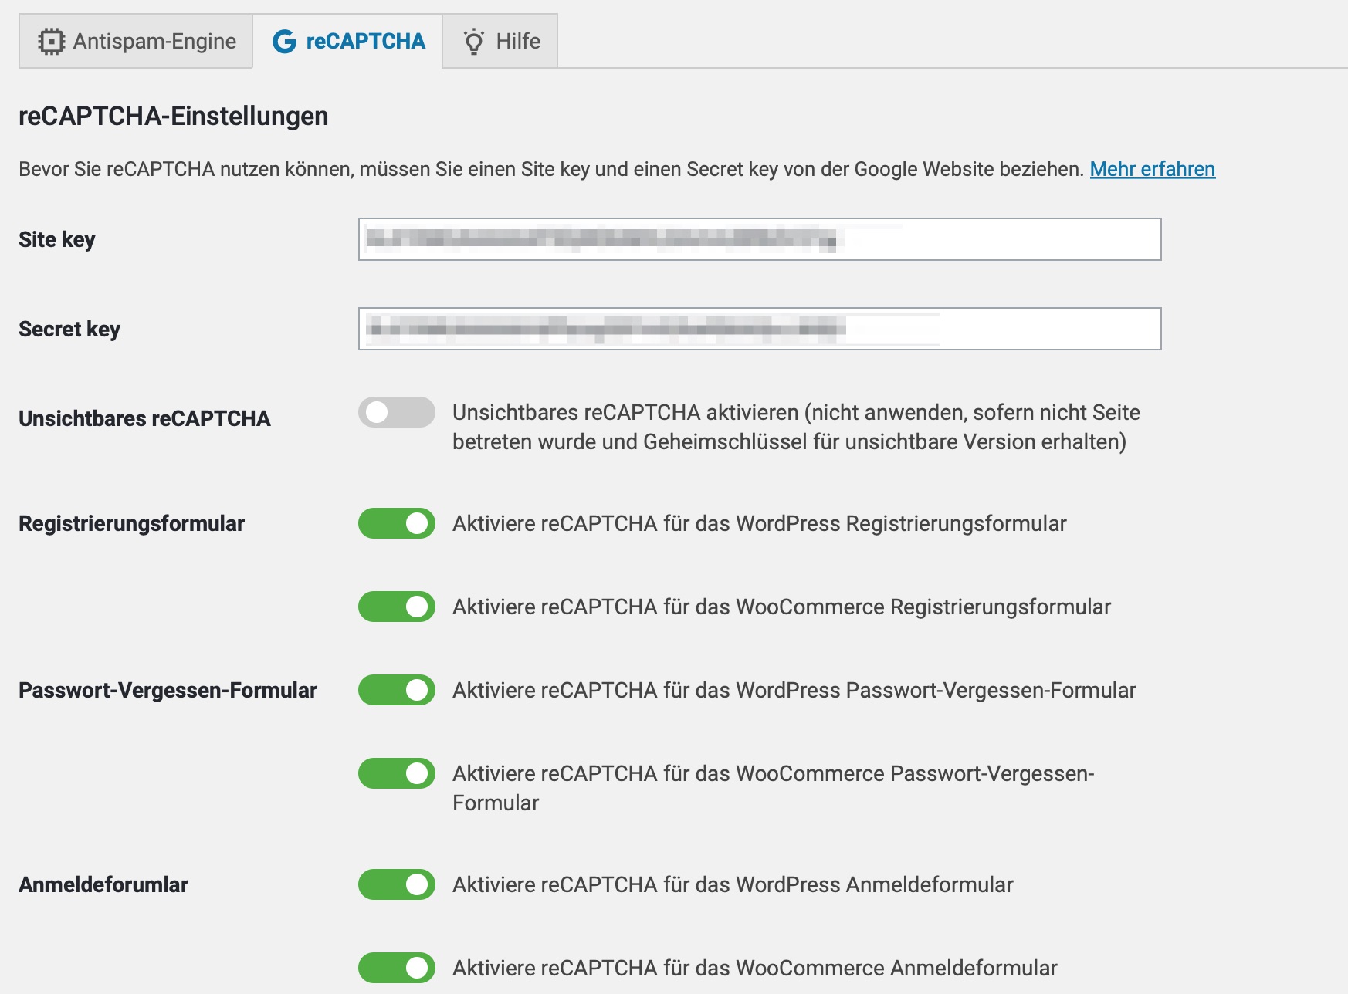The height and width of the screenshot is (994, 1348).
Task: Click the Hilfe lightbulb icon
Action: (473, 41)
